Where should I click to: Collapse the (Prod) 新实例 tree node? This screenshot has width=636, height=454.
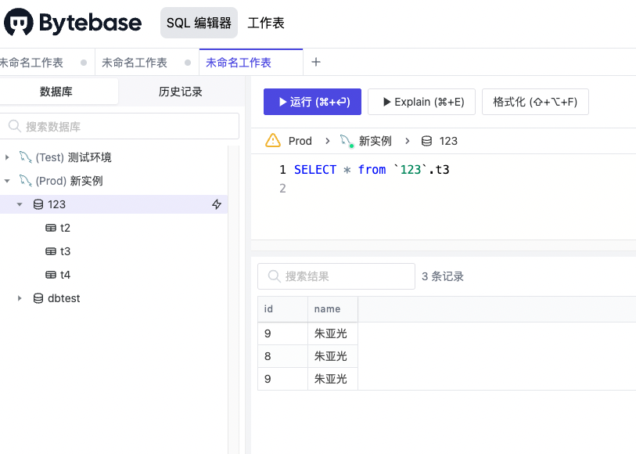(x=8, y=181)
